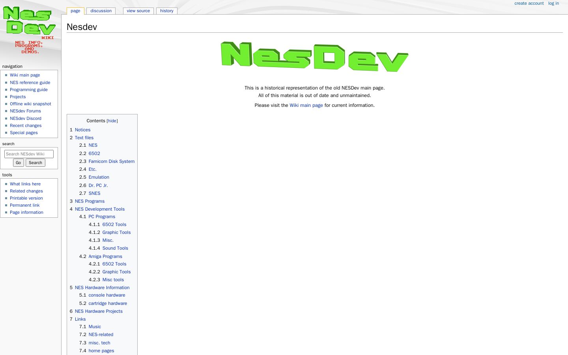Click the large green NesDev banner image

pyautogui.click(x=314, y=57)
